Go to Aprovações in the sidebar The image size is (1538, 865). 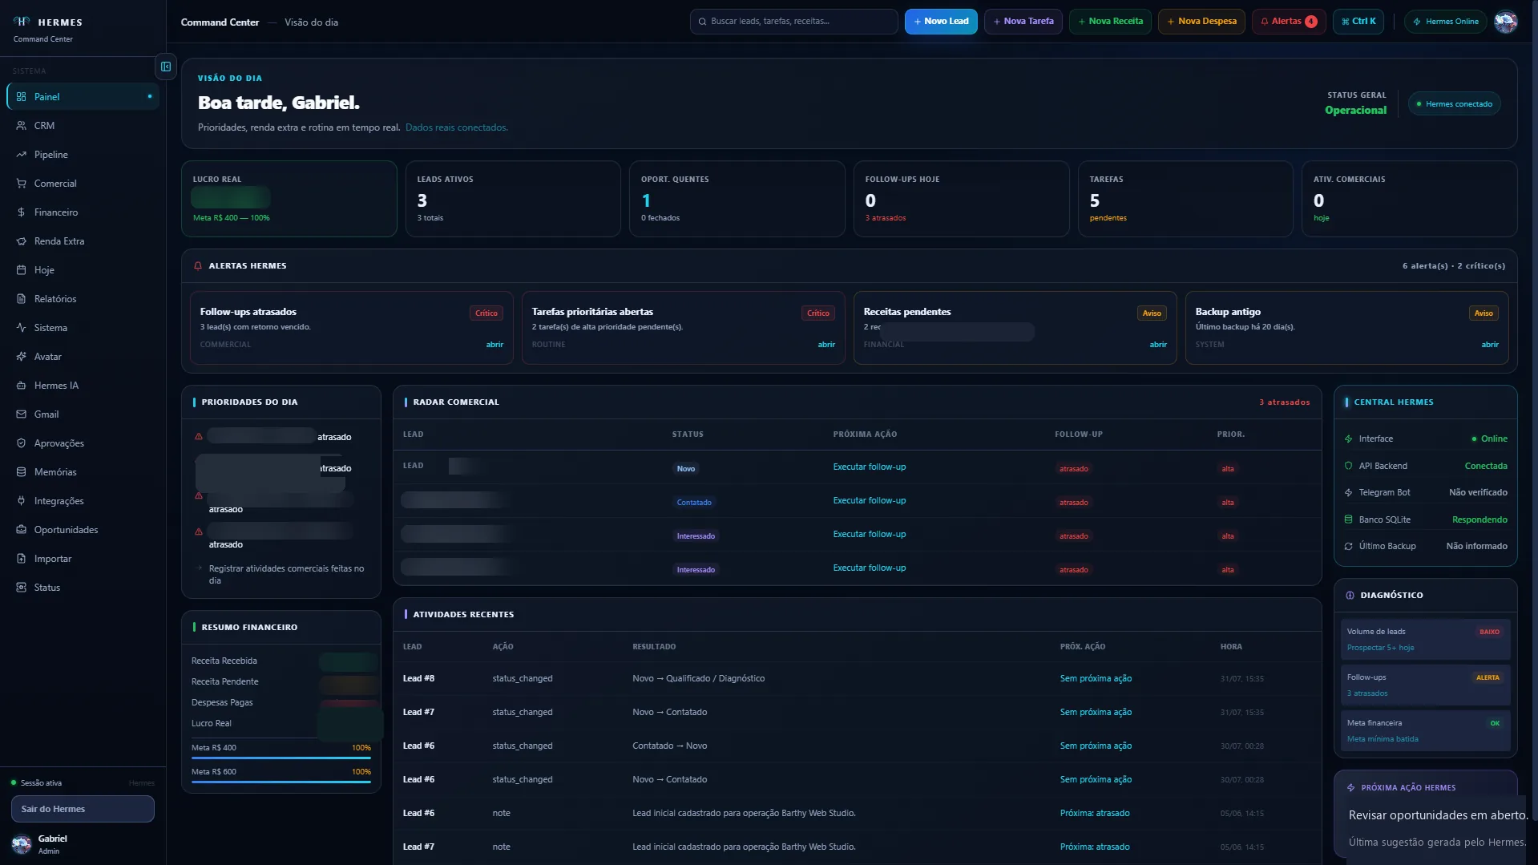click(83, 443)
